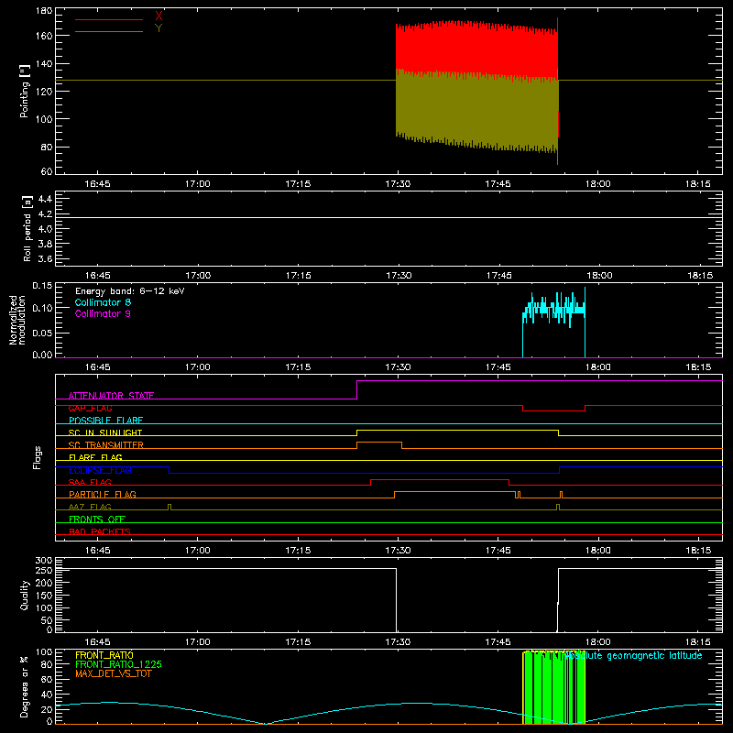This screenshot has width=733, height=733.
Task: Select the ATTENUATOR_STATE flag label
Action: [111, 396]
